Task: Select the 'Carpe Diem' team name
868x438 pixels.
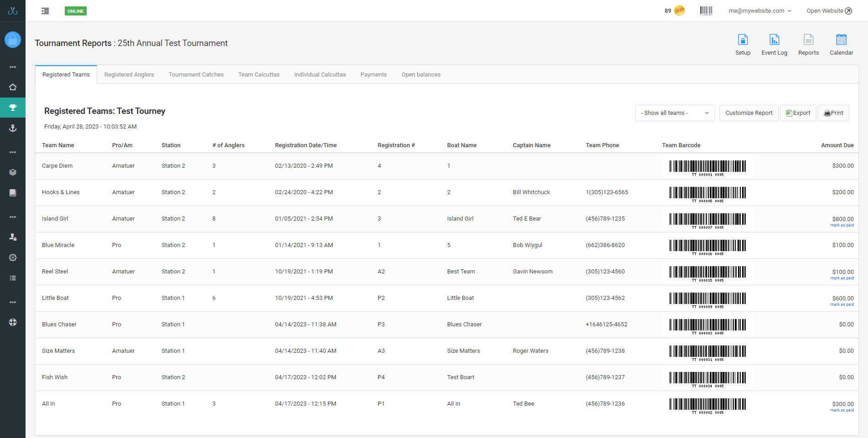Action: 57,166
